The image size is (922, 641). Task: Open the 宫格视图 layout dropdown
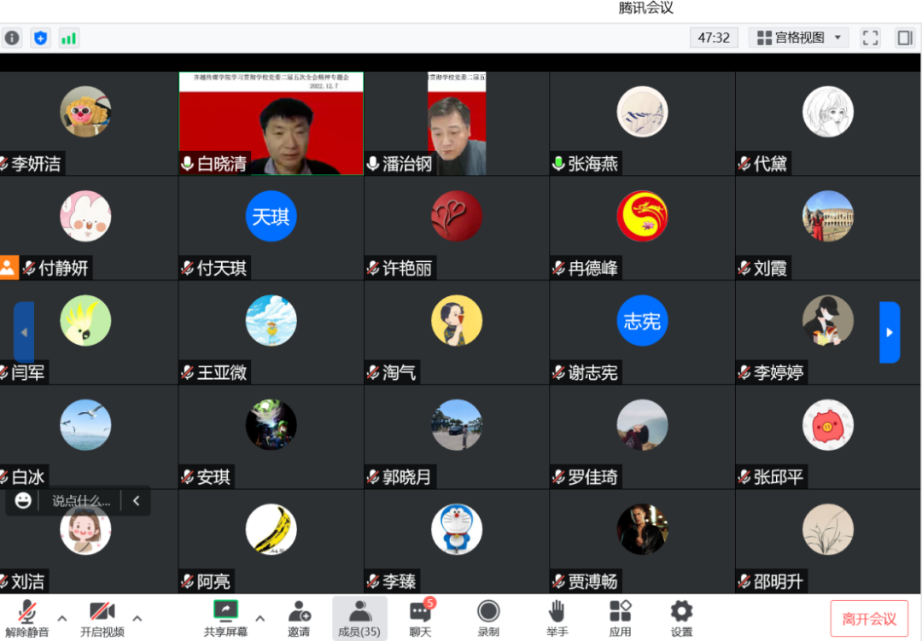(x=798, y=38)
